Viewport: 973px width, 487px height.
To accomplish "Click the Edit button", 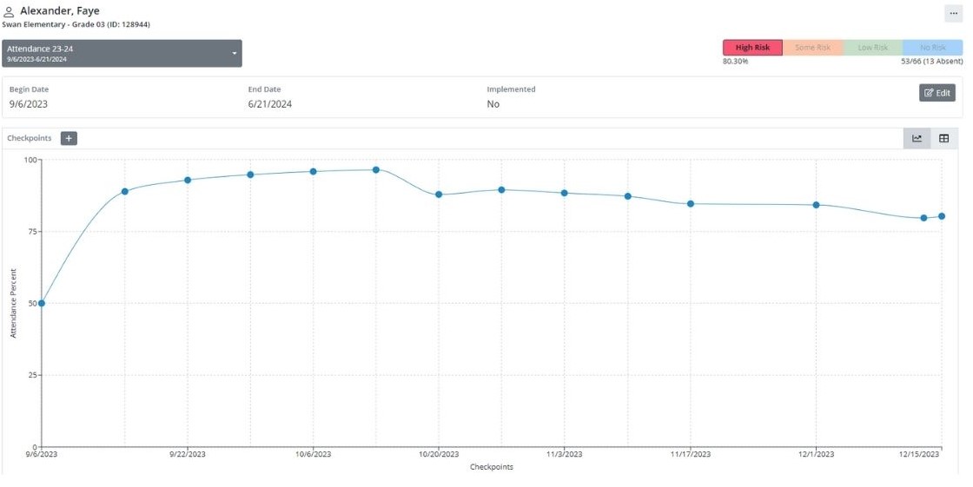I will click(937, 93).
